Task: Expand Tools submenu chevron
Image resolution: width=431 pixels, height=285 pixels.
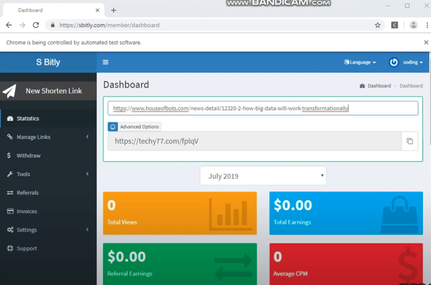Action: coord(87,173)
